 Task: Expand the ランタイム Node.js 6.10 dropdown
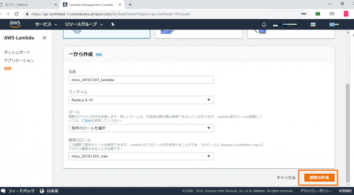[x=141, y=100]
